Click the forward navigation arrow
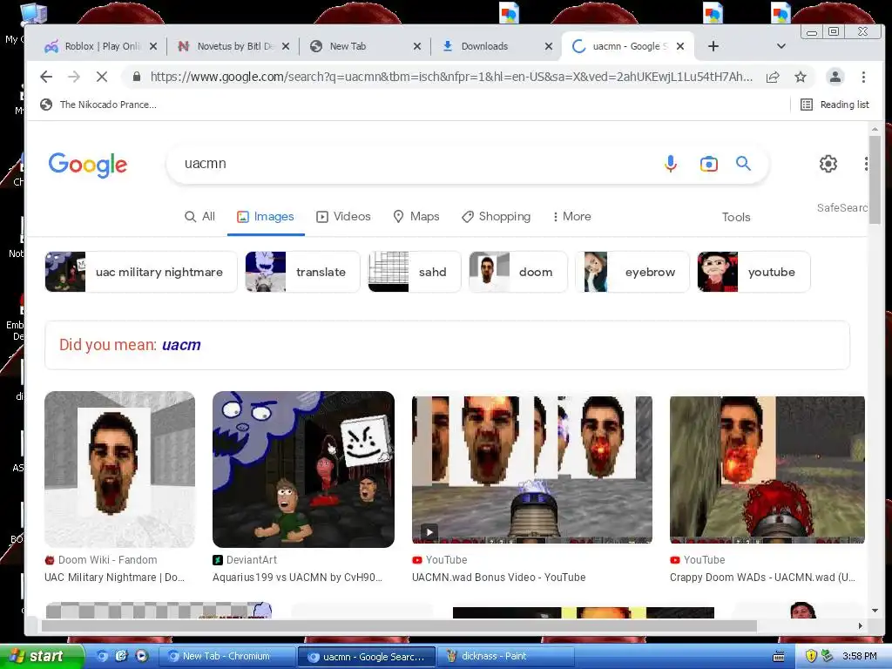The width and height of the screenshot is (892, 669). [x=74, y=77]
